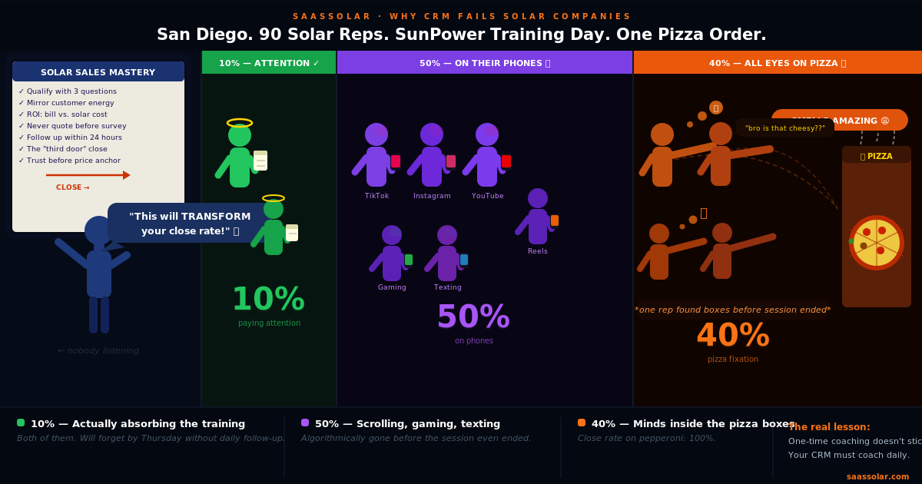922x484 pixels.
Task: Click "Mirror customer energy" checklist item
Action: coord(66,103)
